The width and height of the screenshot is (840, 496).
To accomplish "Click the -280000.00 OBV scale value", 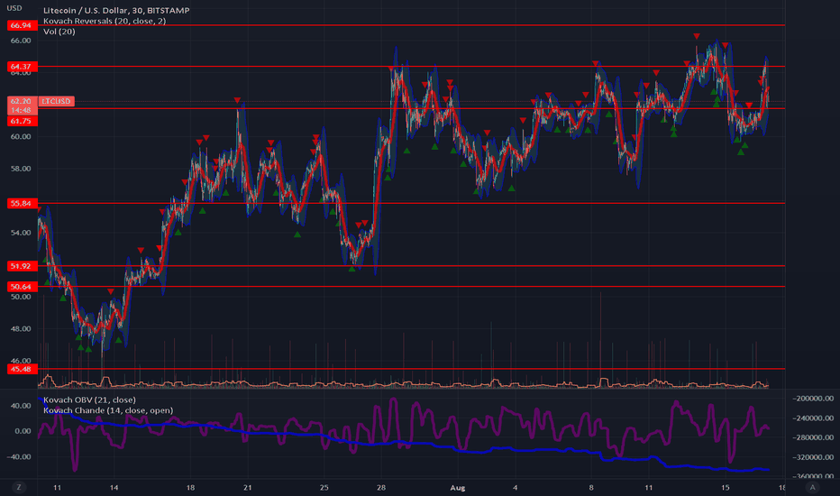I will click(x=813, y=437).
